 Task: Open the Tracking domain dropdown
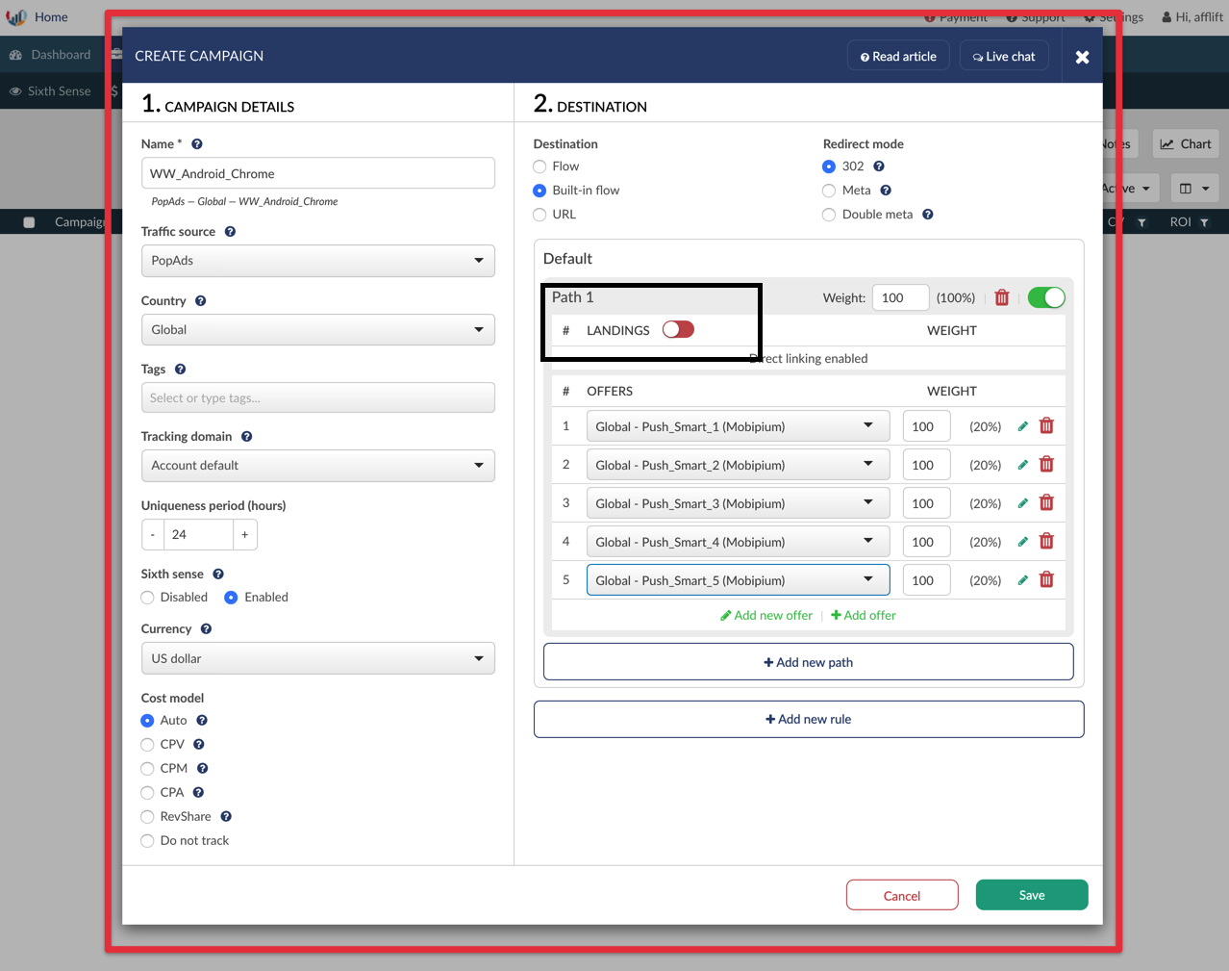coord(318,466)
